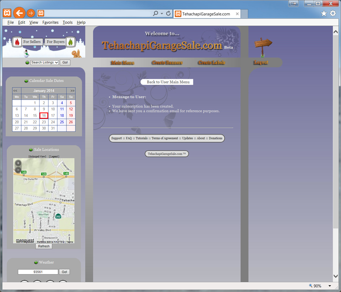
Task: Go to previous month in calendar
Action: 15,91
